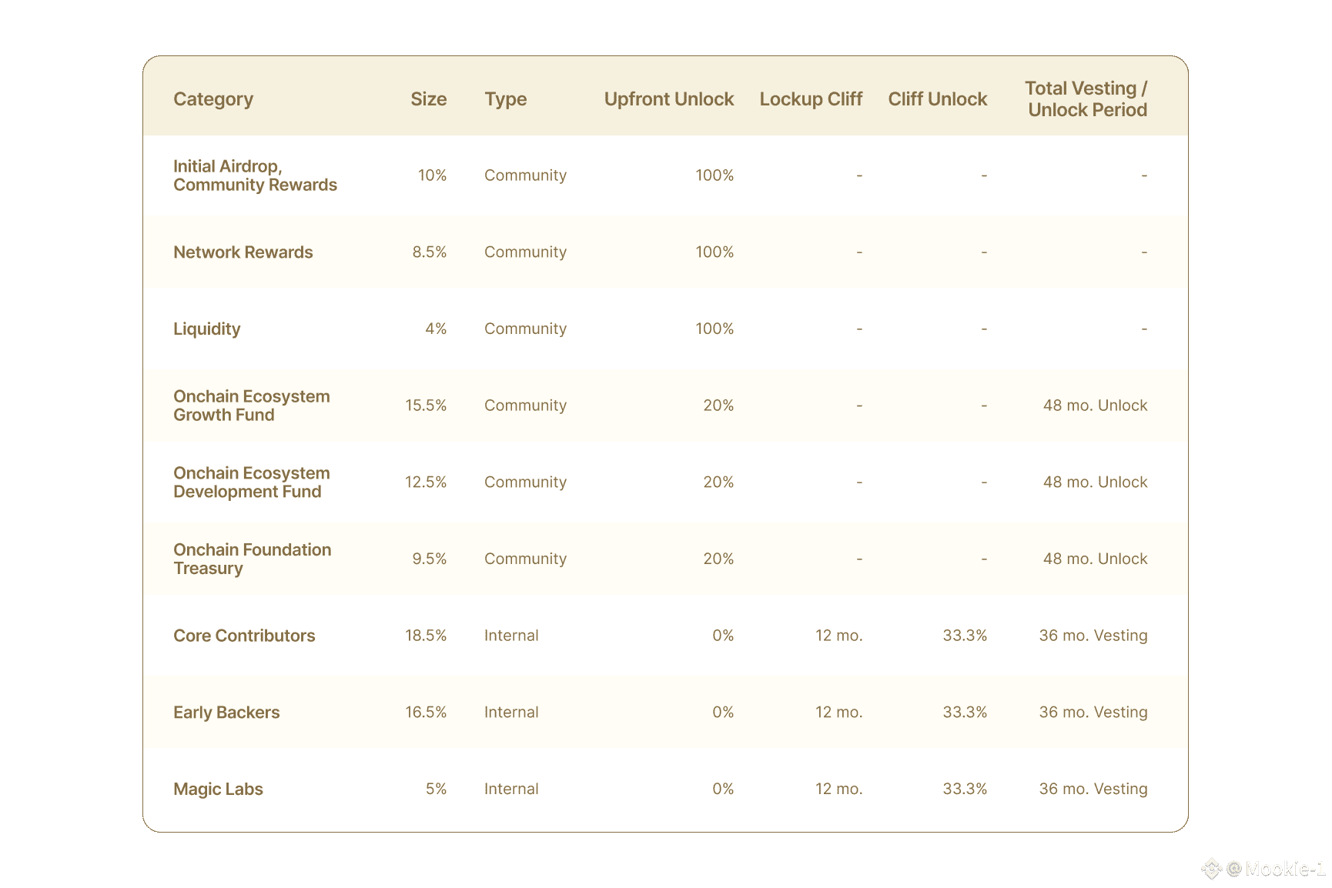This screenshot has height=888, width=1332.
Task: Click the 8.5% size value
Action: [x=430, y=252]
